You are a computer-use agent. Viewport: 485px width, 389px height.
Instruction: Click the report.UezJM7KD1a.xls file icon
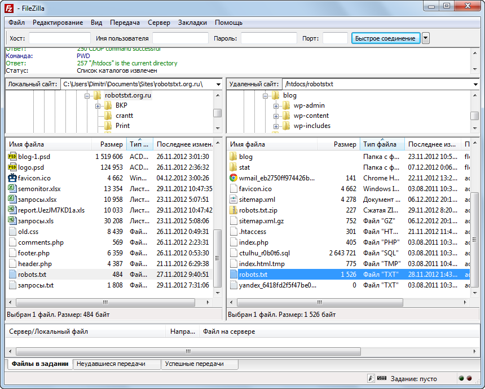[12, 210]
